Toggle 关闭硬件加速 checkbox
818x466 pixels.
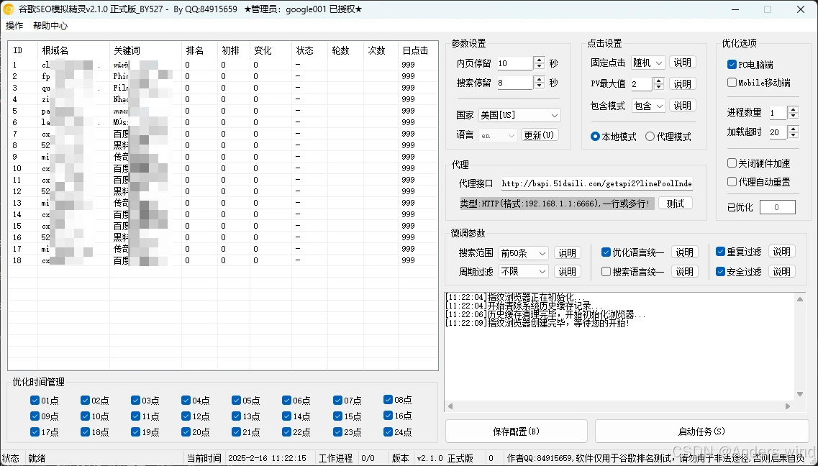point(732,163)
